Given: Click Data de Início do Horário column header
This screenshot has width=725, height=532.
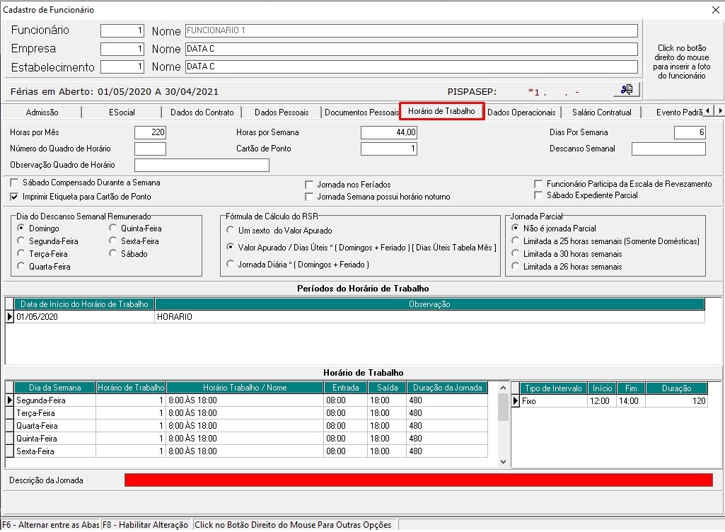Looking at the screenshot, I should [x=84, y=304].
